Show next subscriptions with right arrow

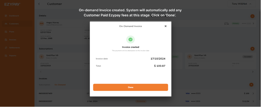253,72
